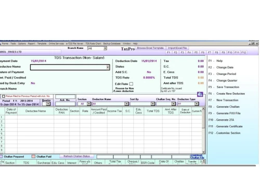
Task: Click the F9 toolbar button
Action: (223, 53)
